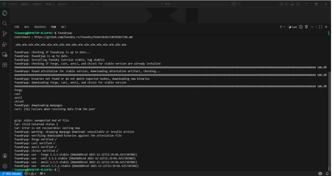Screen dimensions: 332x176
Task: Create a new terminal with plus icon
Action: (x=281, y=27)
